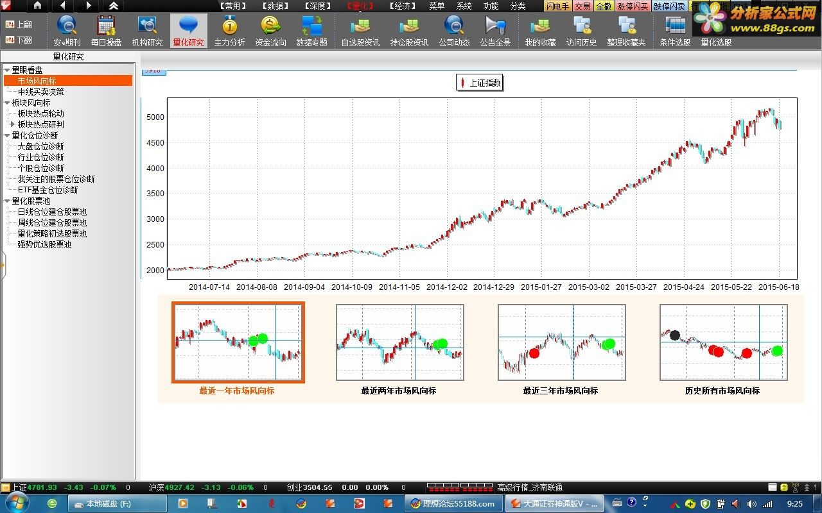Open the 分类 menu

click(518, 6)
